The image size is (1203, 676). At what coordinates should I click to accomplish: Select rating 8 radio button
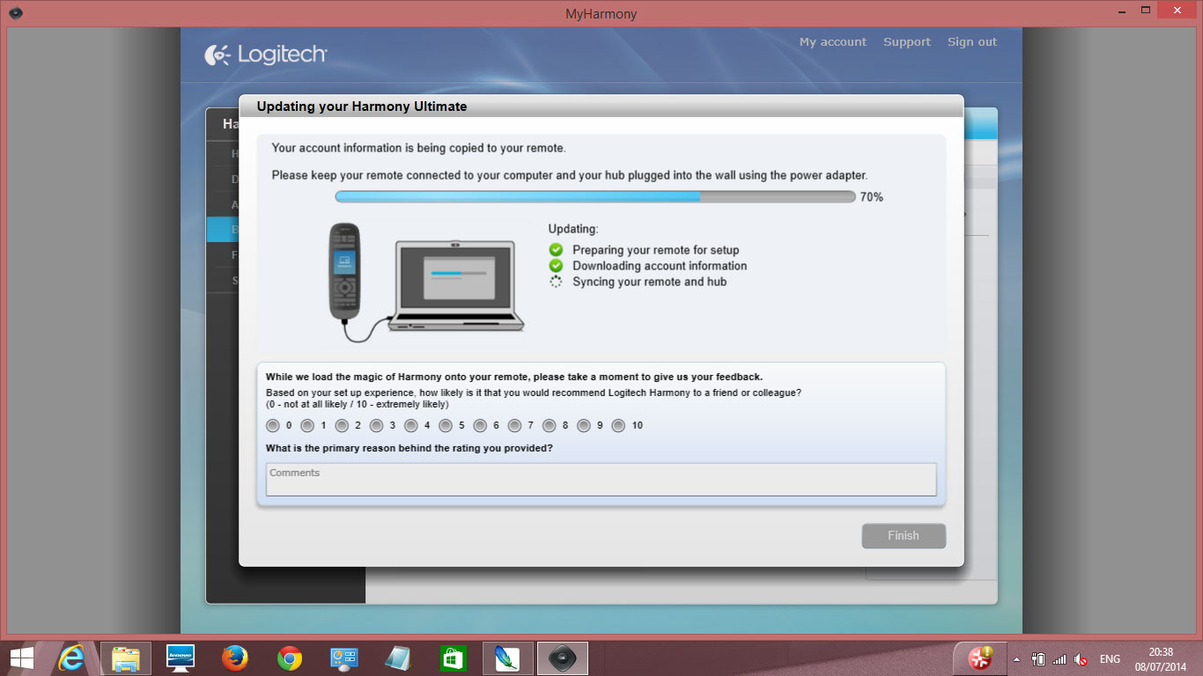point(549,425)
